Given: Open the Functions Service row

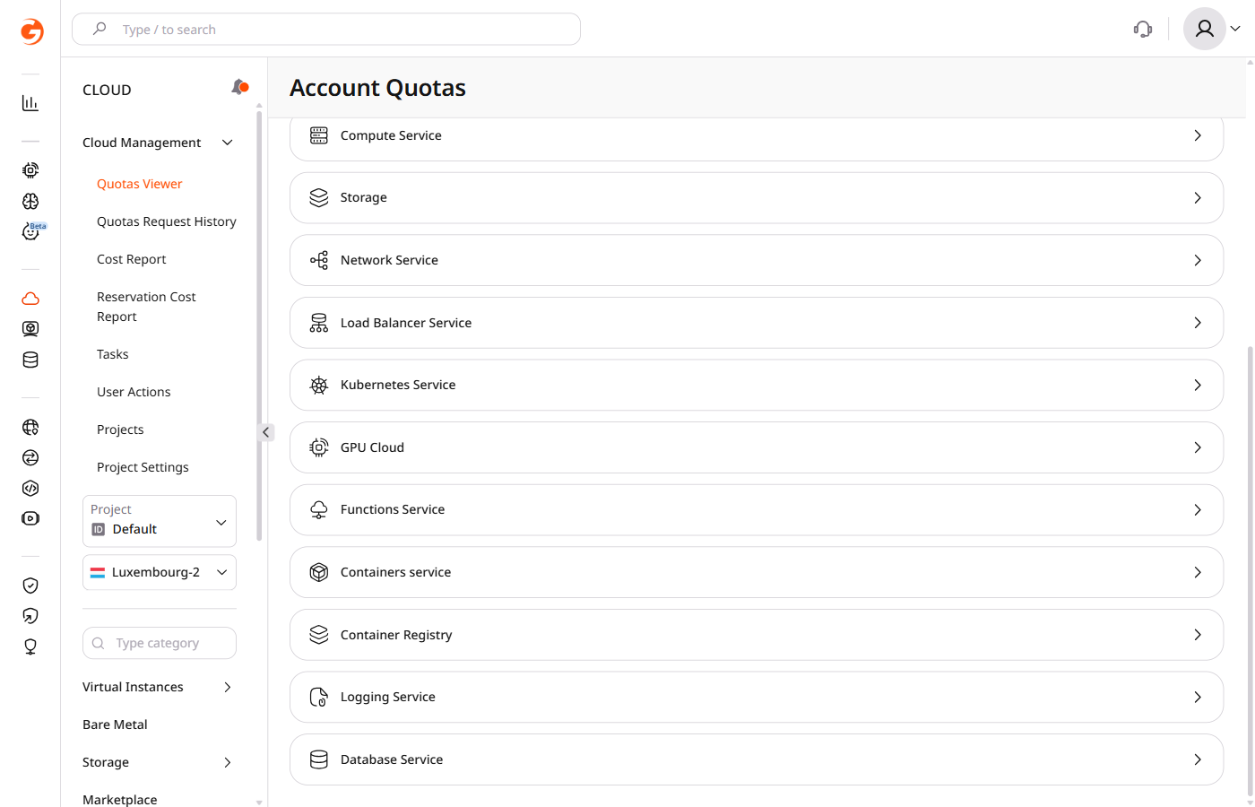Looking at the screenshot, I should tap(757, 509).
